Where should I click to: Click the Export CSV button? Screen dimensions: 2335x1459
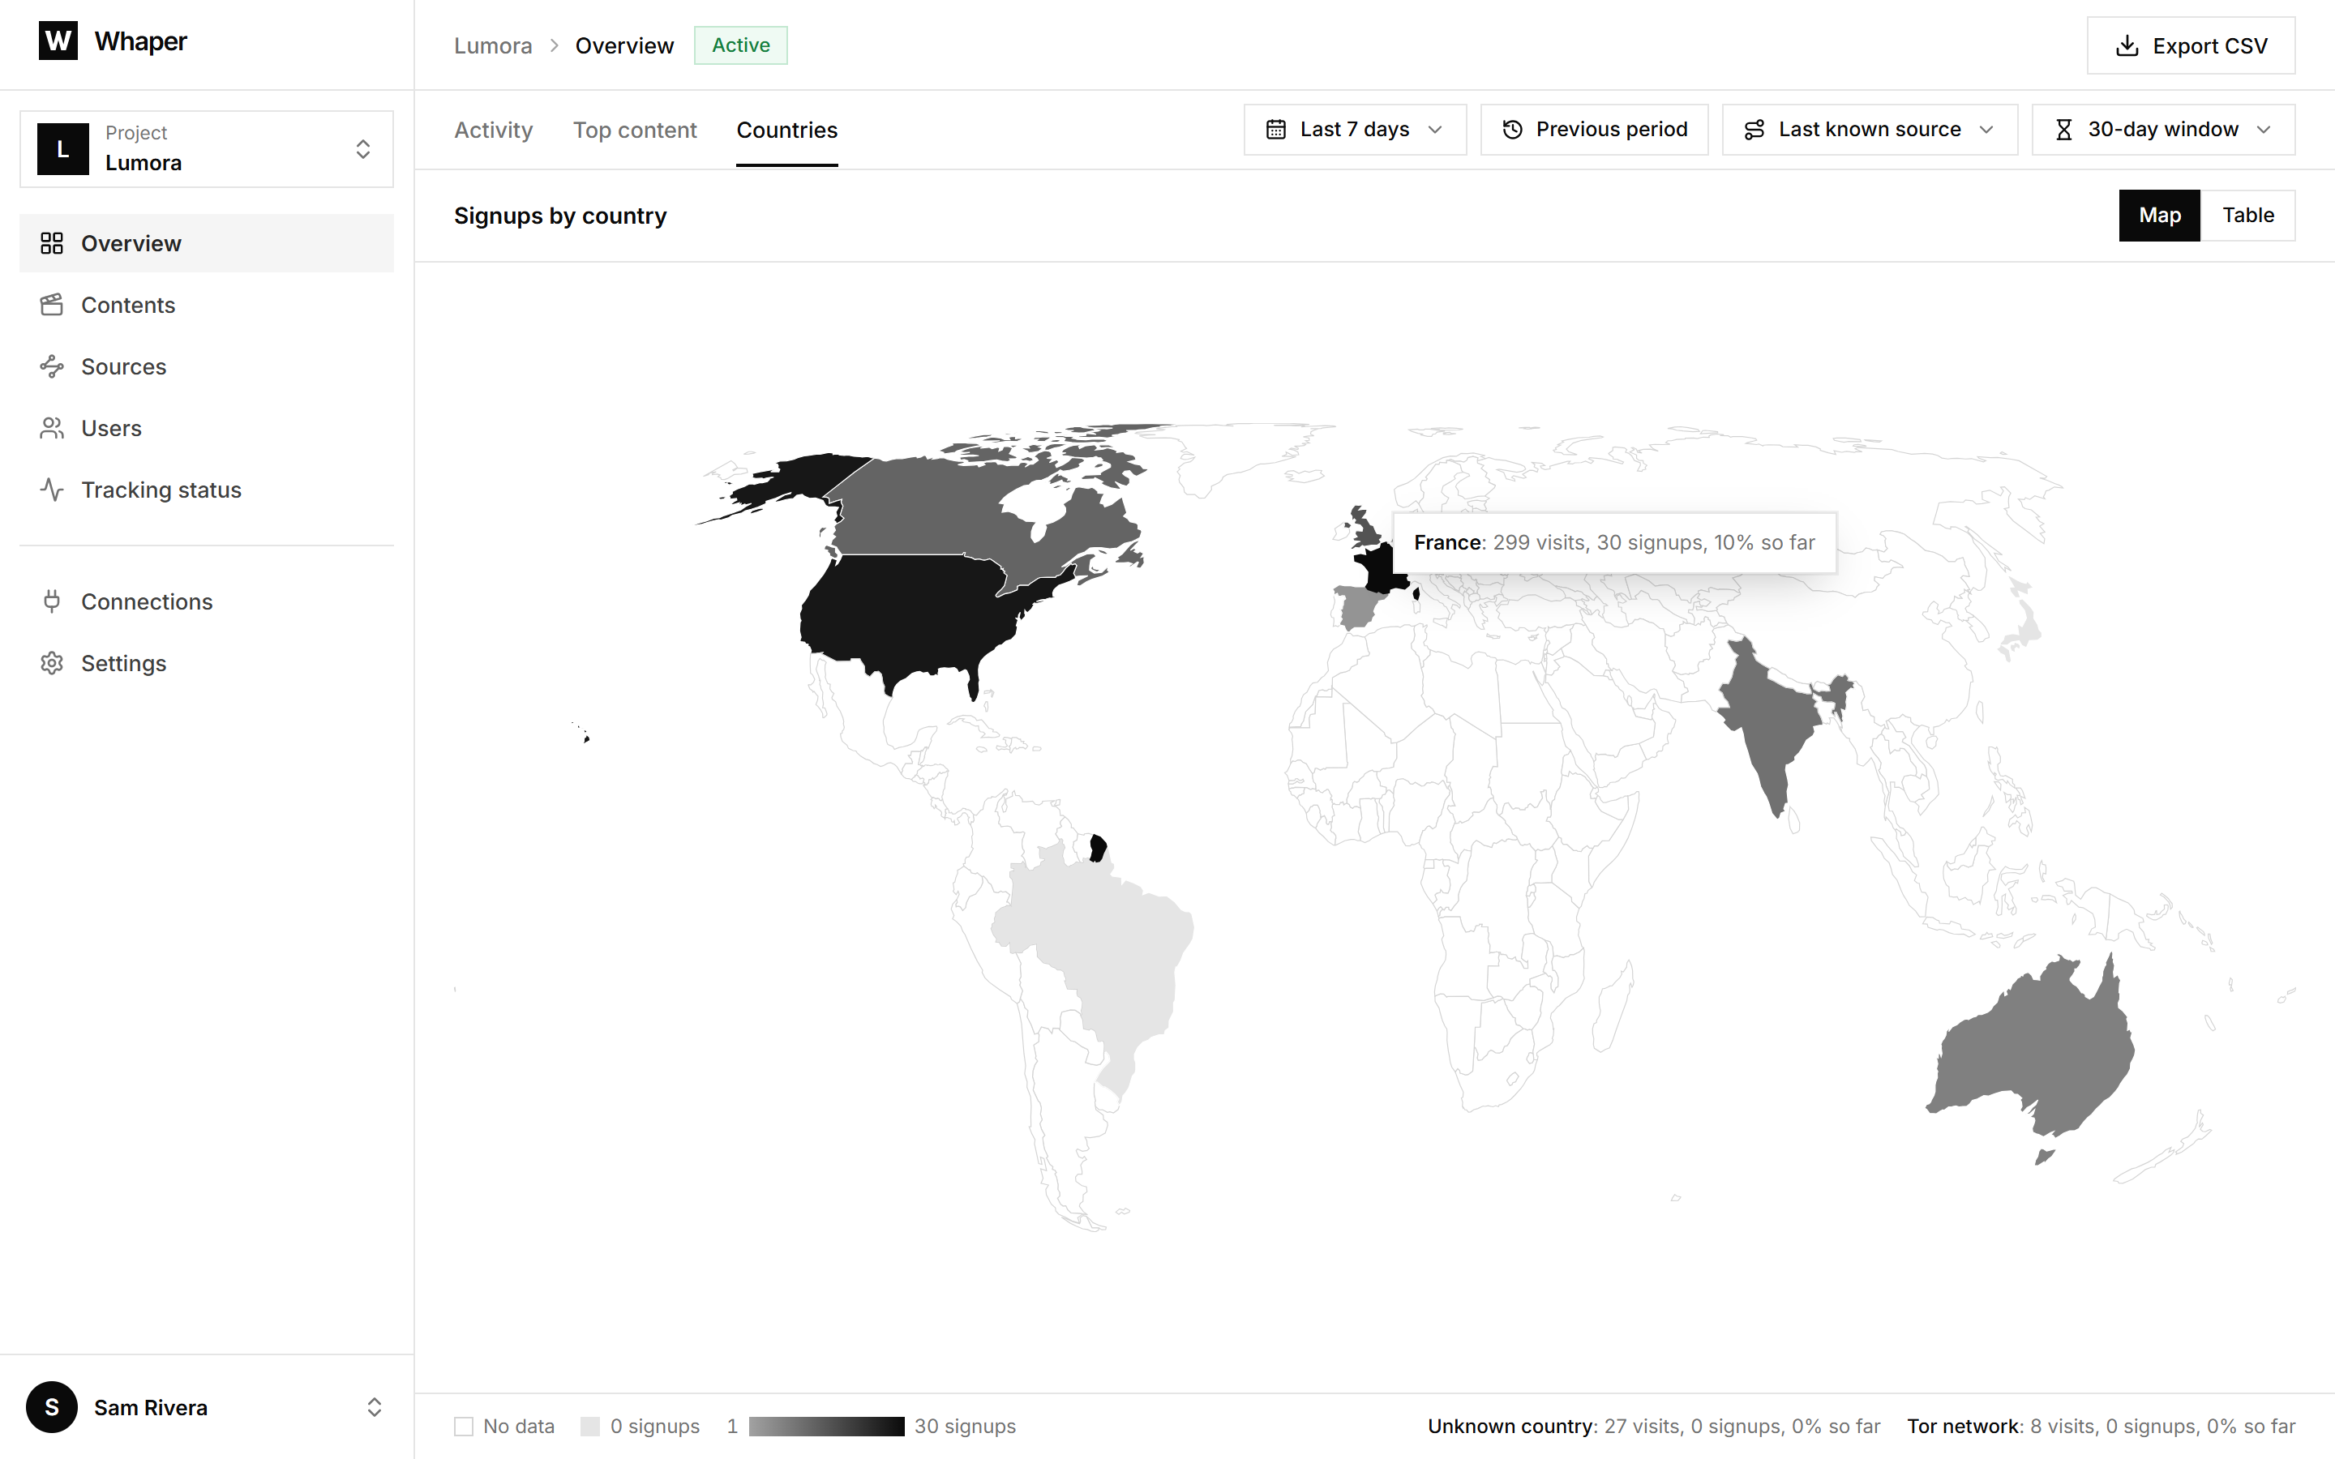pos(2190,45)
